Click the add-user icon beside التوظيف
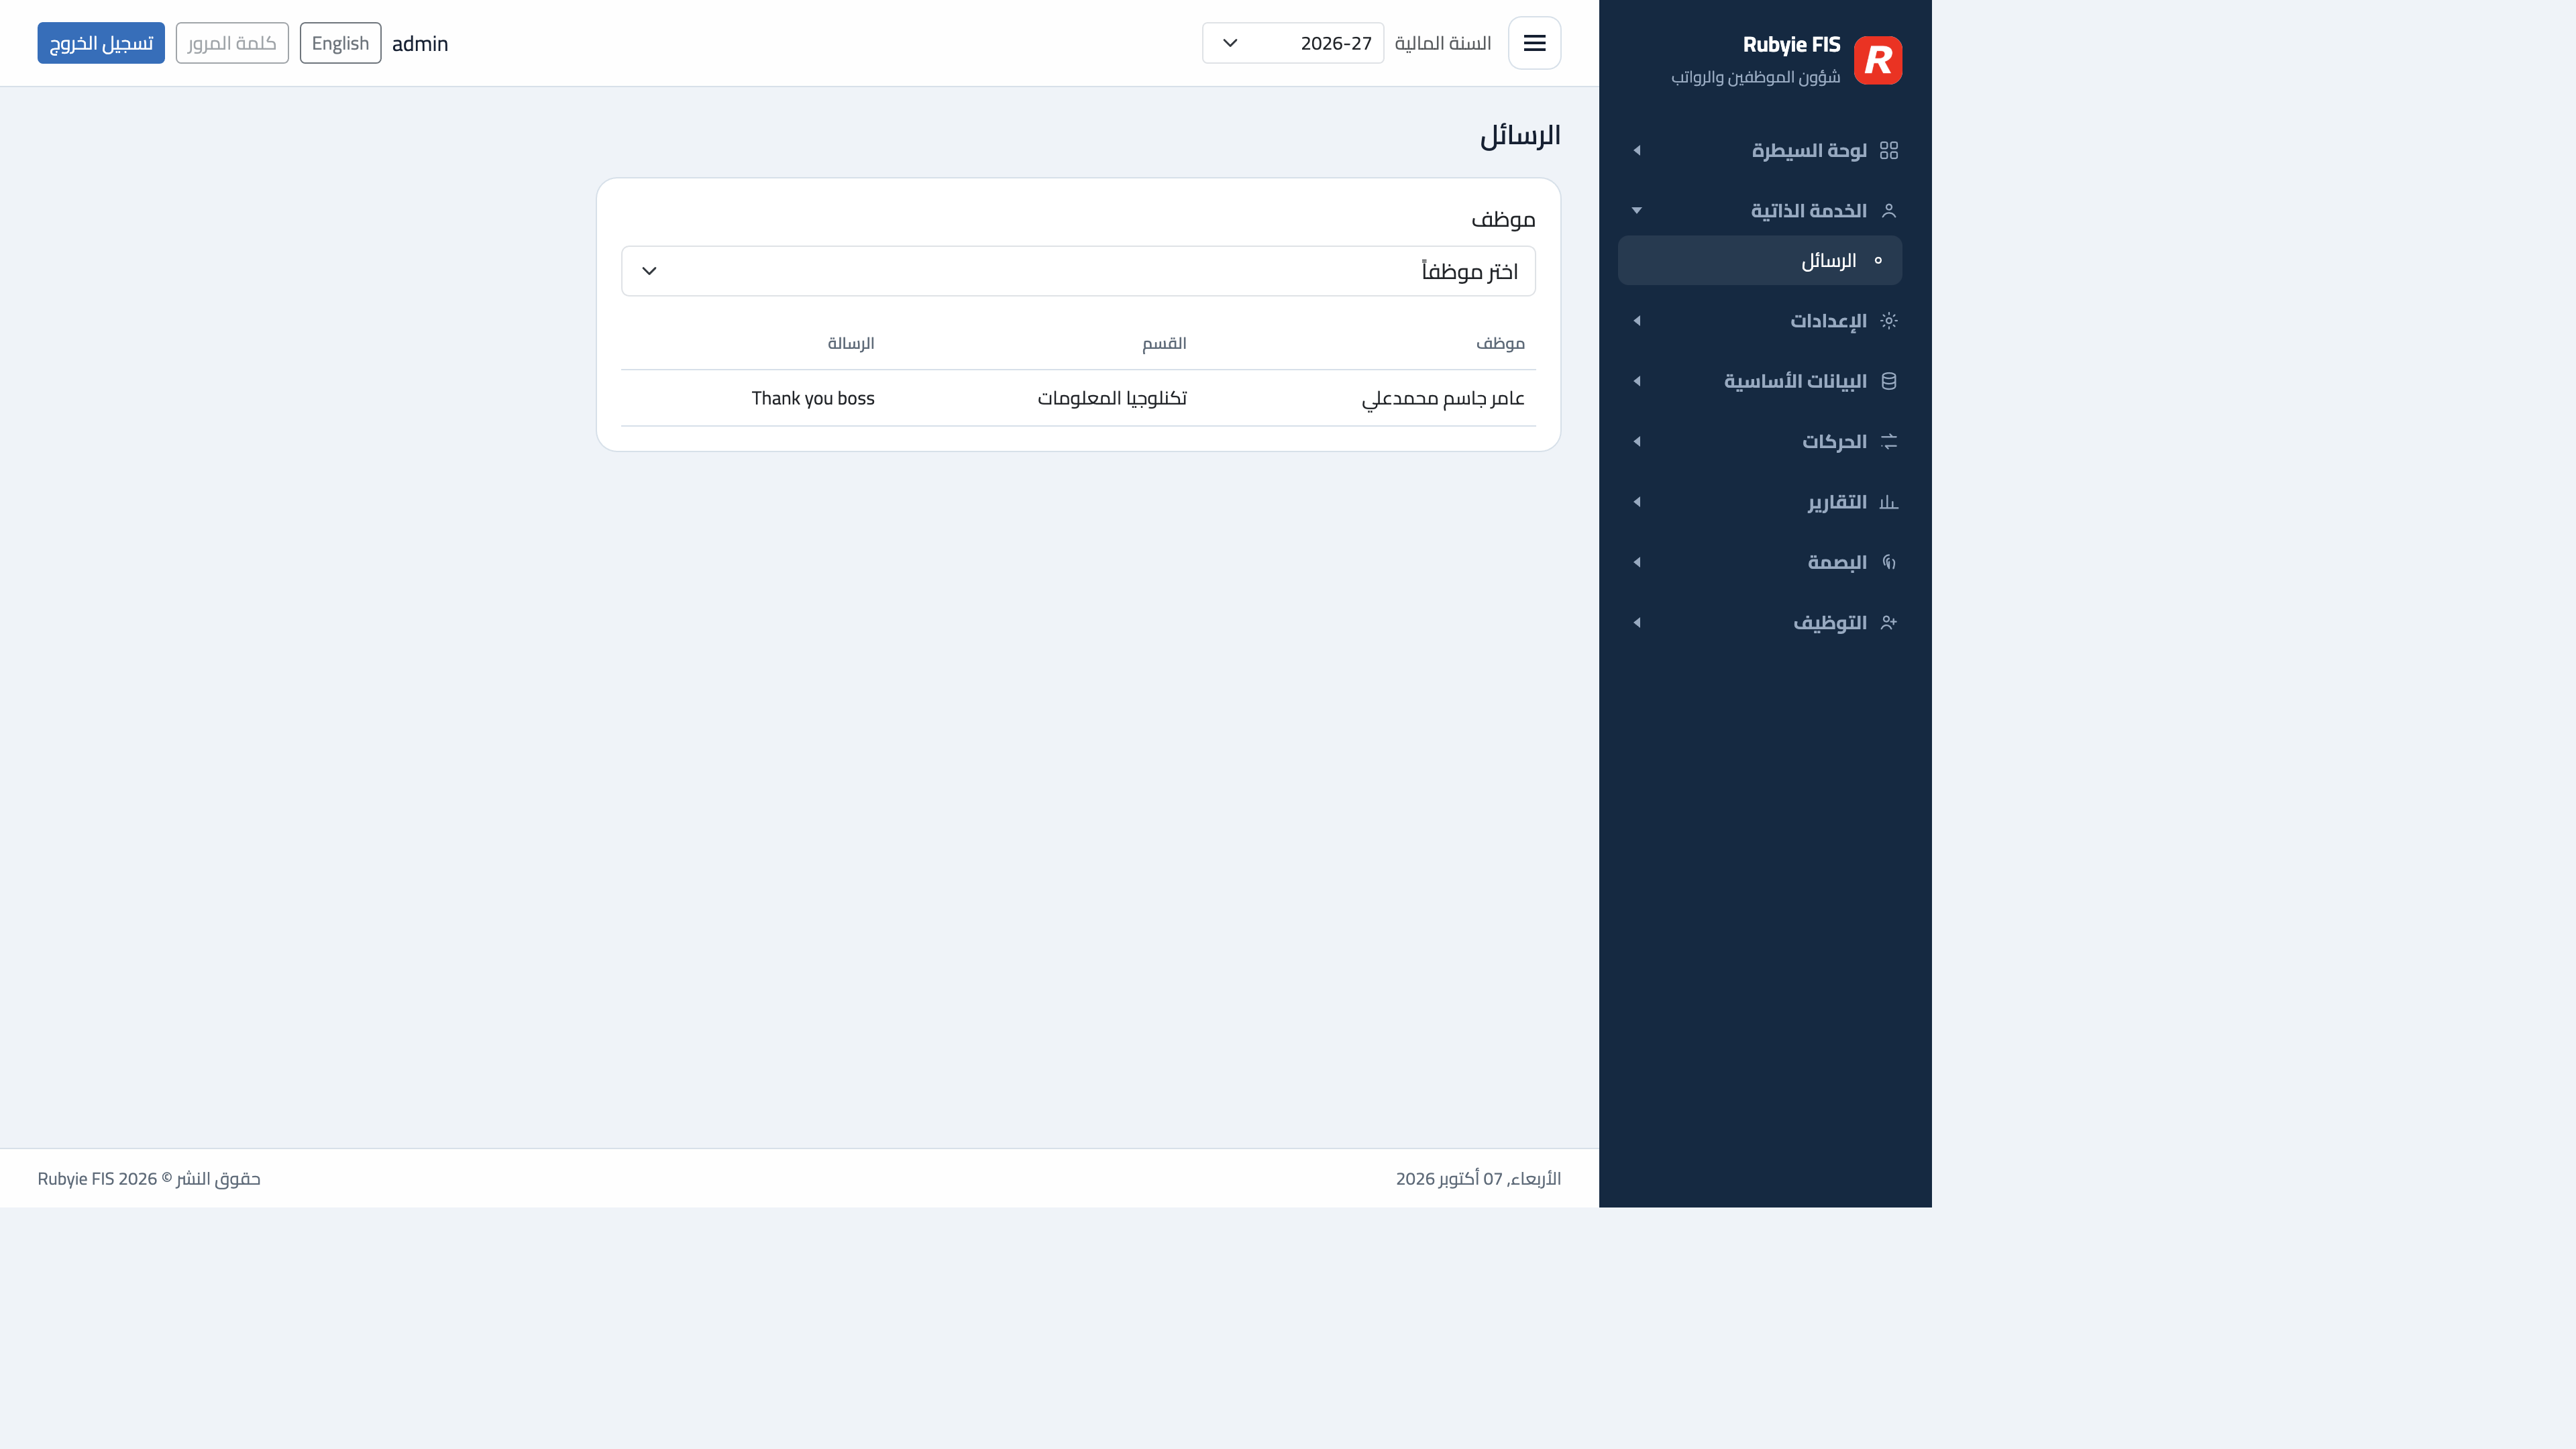 tap(1888, 623)
